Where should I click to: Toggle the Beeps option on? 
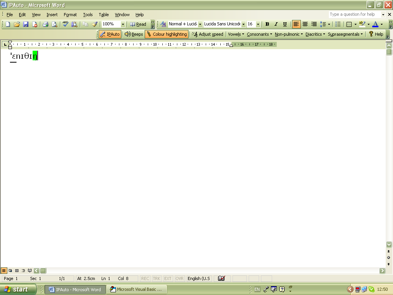tap(133, 34)
